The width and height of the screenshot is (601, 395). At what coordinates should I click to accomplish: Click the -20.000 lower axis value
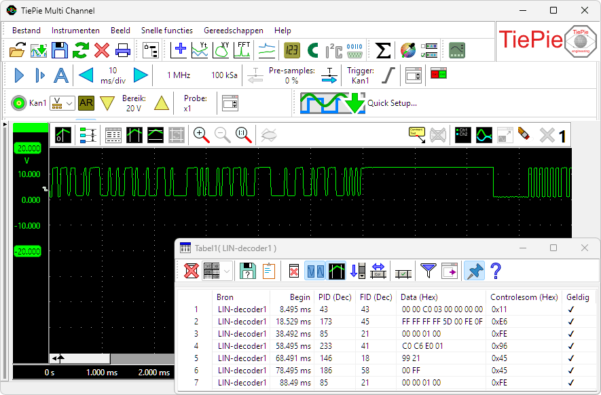pyautogui.click(x=28, y=251)
